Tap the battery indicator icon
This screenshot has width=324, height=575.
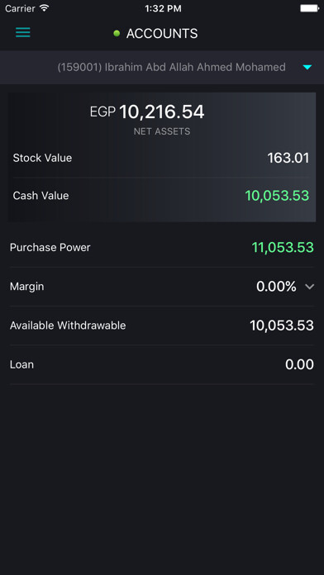(x=309, y=8)
